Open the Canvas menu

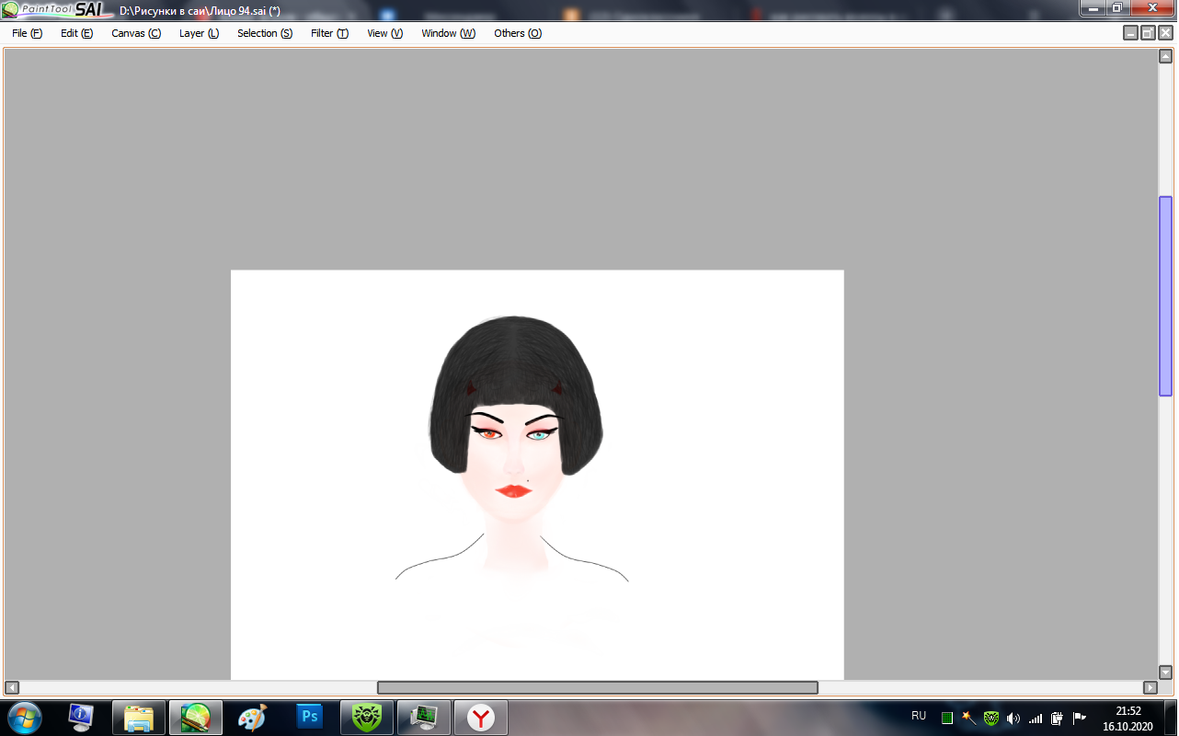click(135, 33)
